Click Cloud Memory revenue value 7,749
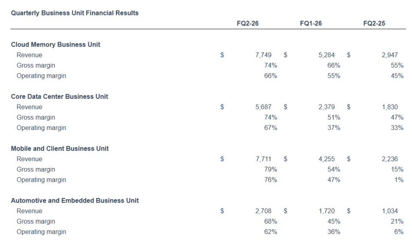This screenshot has height=248, width=412. point(263,55)
